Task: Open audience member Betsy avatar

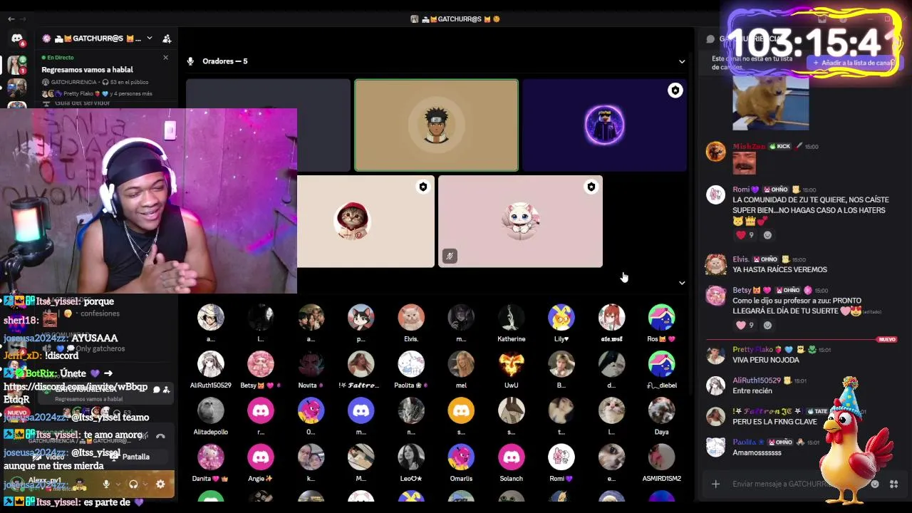Action: click(261, 364)
